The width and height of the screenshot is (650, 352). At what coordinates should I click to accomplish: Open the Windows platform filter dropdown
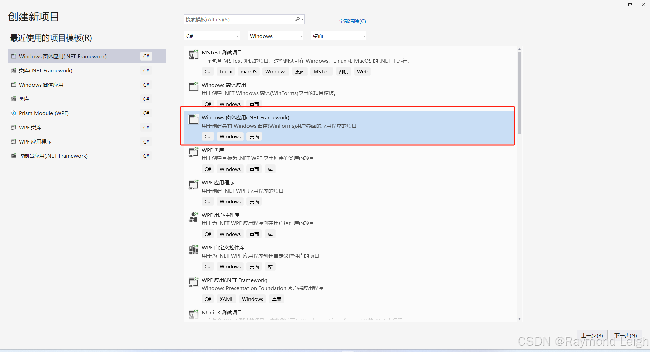click(x=276, y=36)
